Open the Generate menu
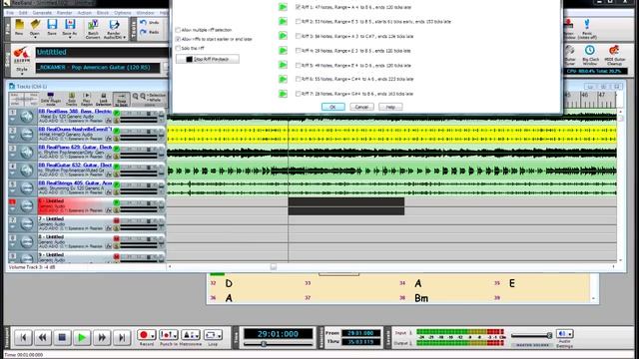The width and height of the screenshot is (639, 359). click(x=42, y=13)
